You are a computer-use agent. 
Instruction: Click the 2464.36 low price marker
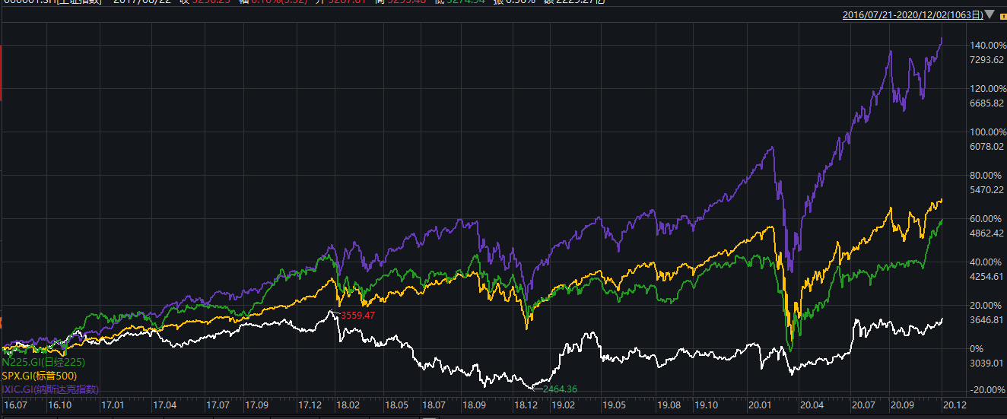point(560,389)
